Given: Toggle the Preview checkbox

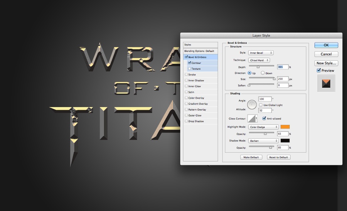Looking at the screenshot, I should 319,71.
